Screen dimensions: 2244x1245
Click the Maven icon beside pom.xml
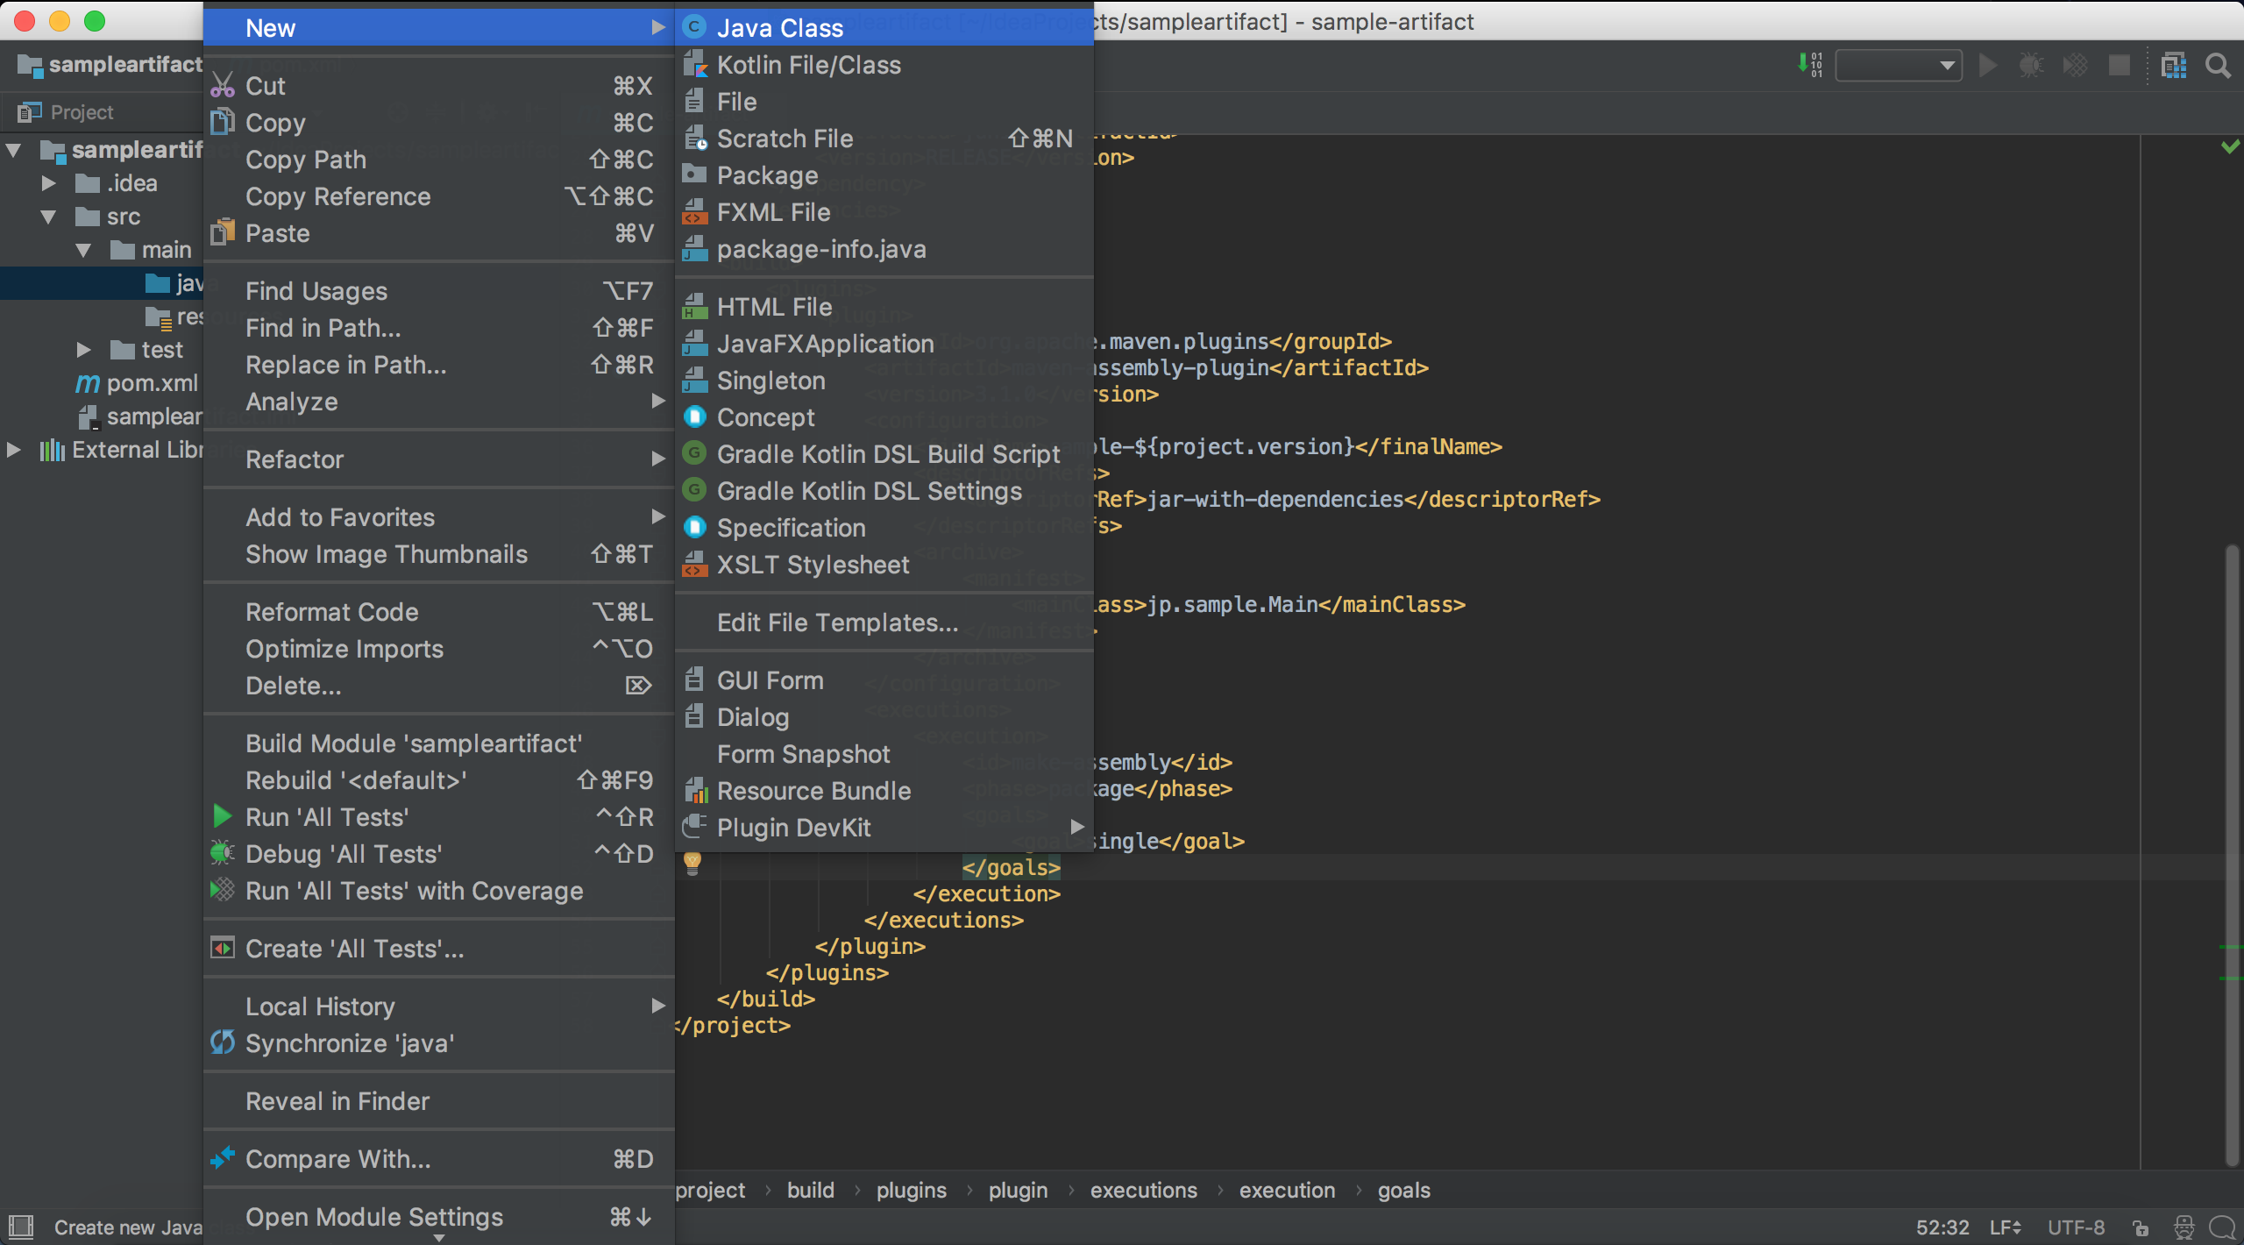87,383
